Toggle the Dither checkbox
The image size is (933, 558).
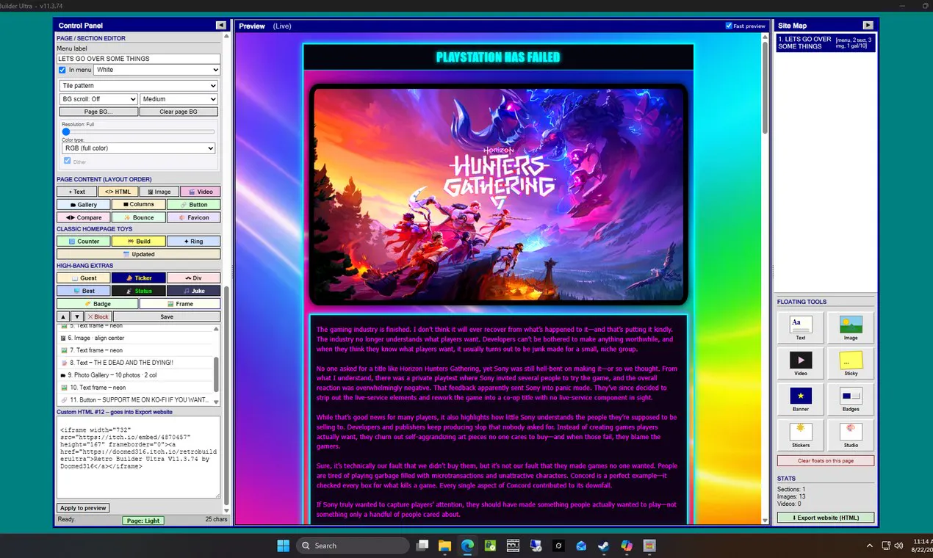tap(68, 161)
